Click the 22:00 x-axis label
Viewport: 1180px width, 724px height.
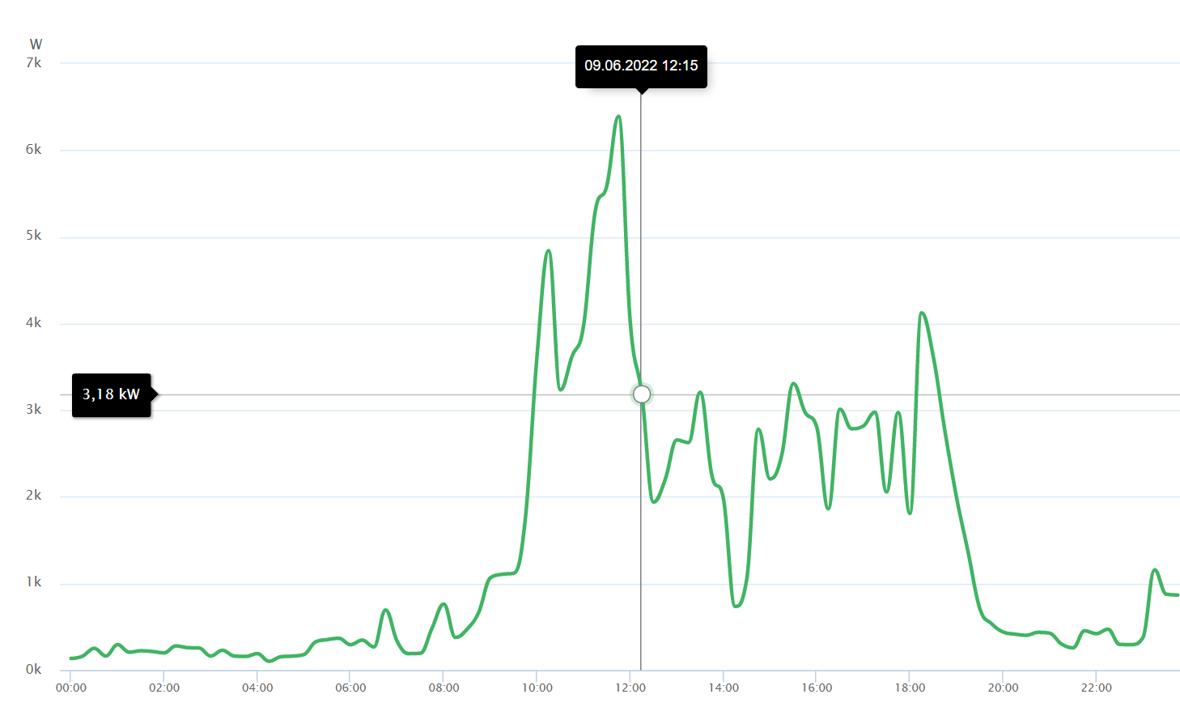point(1097,688)
